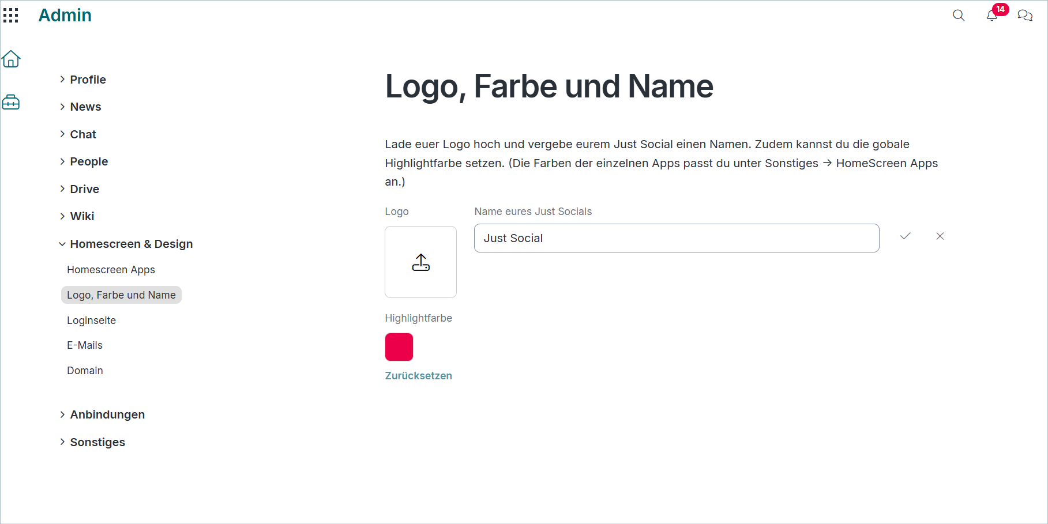Collapse the Homescreen & Design section
The width and height of the screenshot is (1048, 524).
pyautogui.click(x=126, y=244)
